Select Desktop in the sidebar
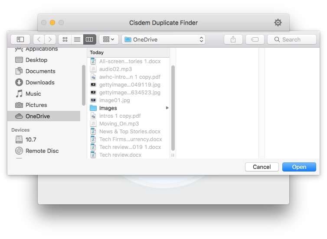 (x=36, y=60)
